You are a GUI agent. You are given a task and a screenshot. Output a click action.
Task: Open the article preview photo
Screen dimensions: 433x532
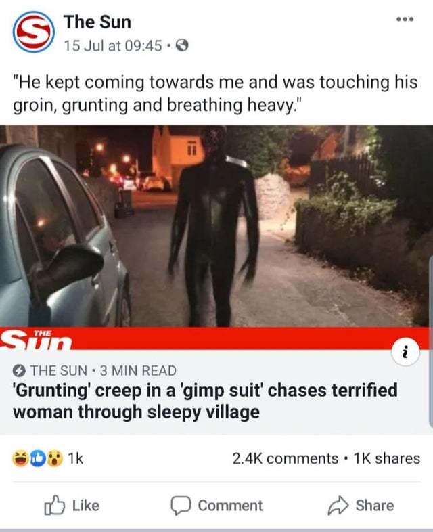216,226
